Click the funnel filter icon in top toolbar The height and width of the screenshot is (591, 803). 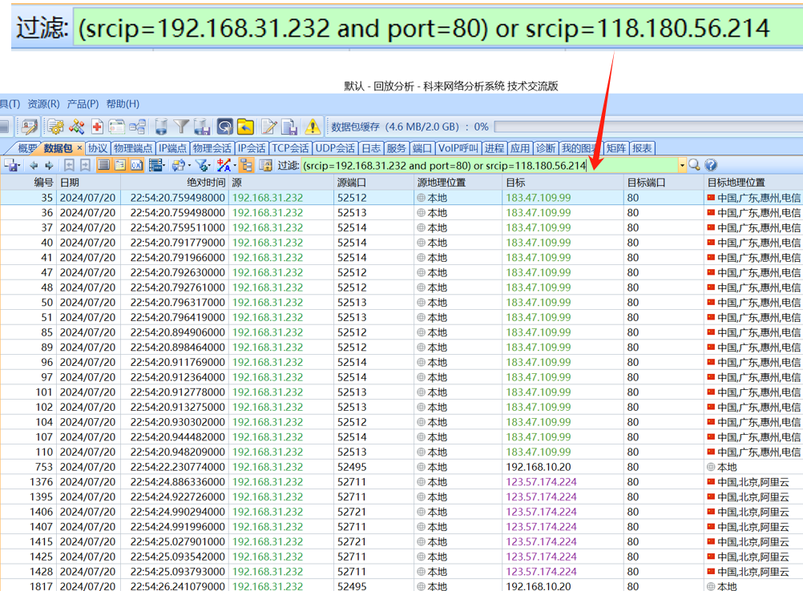point(182,127)
